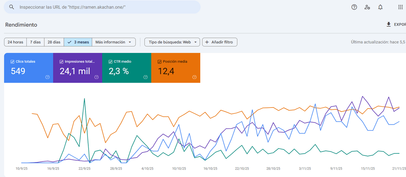Click help icon on Clics totales card
Image resolution: width=406 pixels, height=177 pixels.
pos(47,77)
